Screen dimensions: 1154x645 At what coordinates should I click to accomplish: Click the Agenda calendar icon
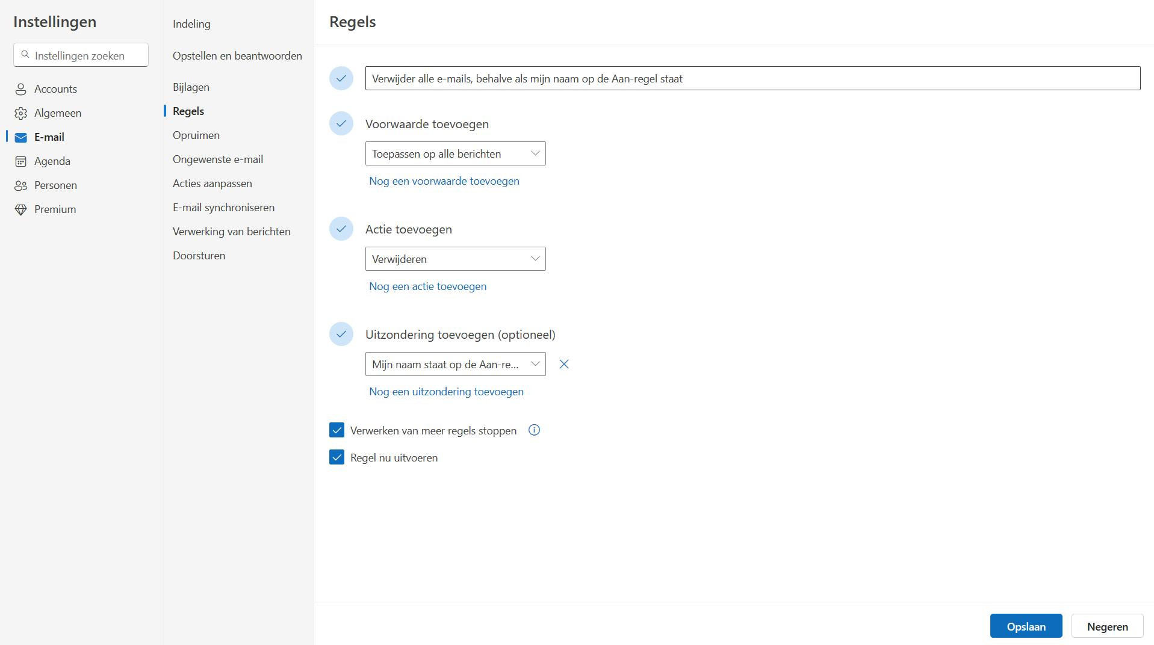click(x=21, y=161)
